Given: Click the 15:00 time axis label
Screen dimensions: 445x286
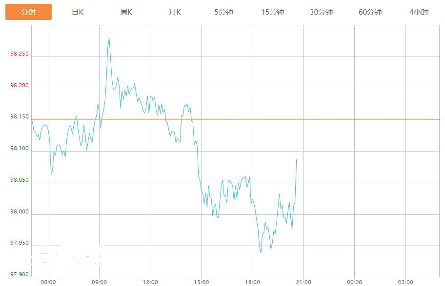Looking at the screenshot, I should coord(201,282).
